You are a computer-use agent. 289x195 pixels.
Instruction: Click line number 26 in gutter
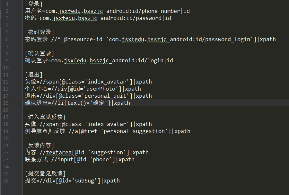pyautogui.click(x=6, y=181)
